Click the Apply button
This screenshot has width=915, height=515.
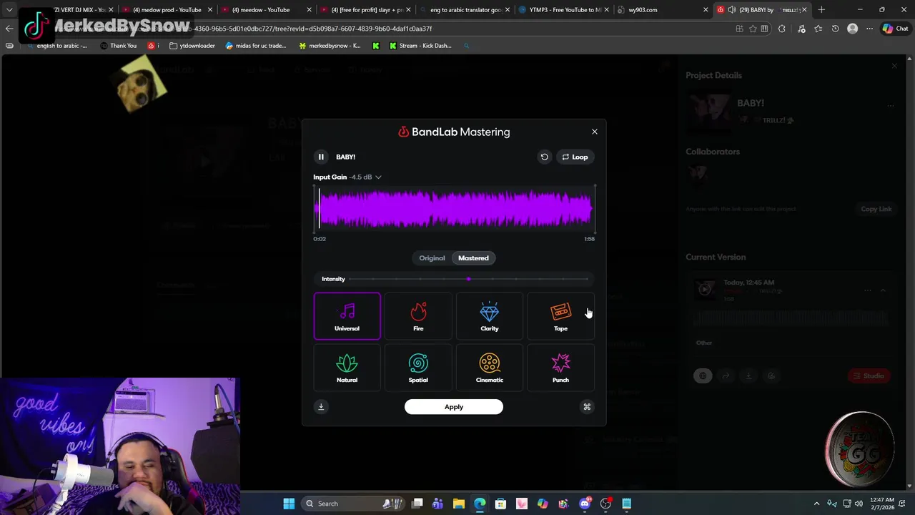[454, 407]
